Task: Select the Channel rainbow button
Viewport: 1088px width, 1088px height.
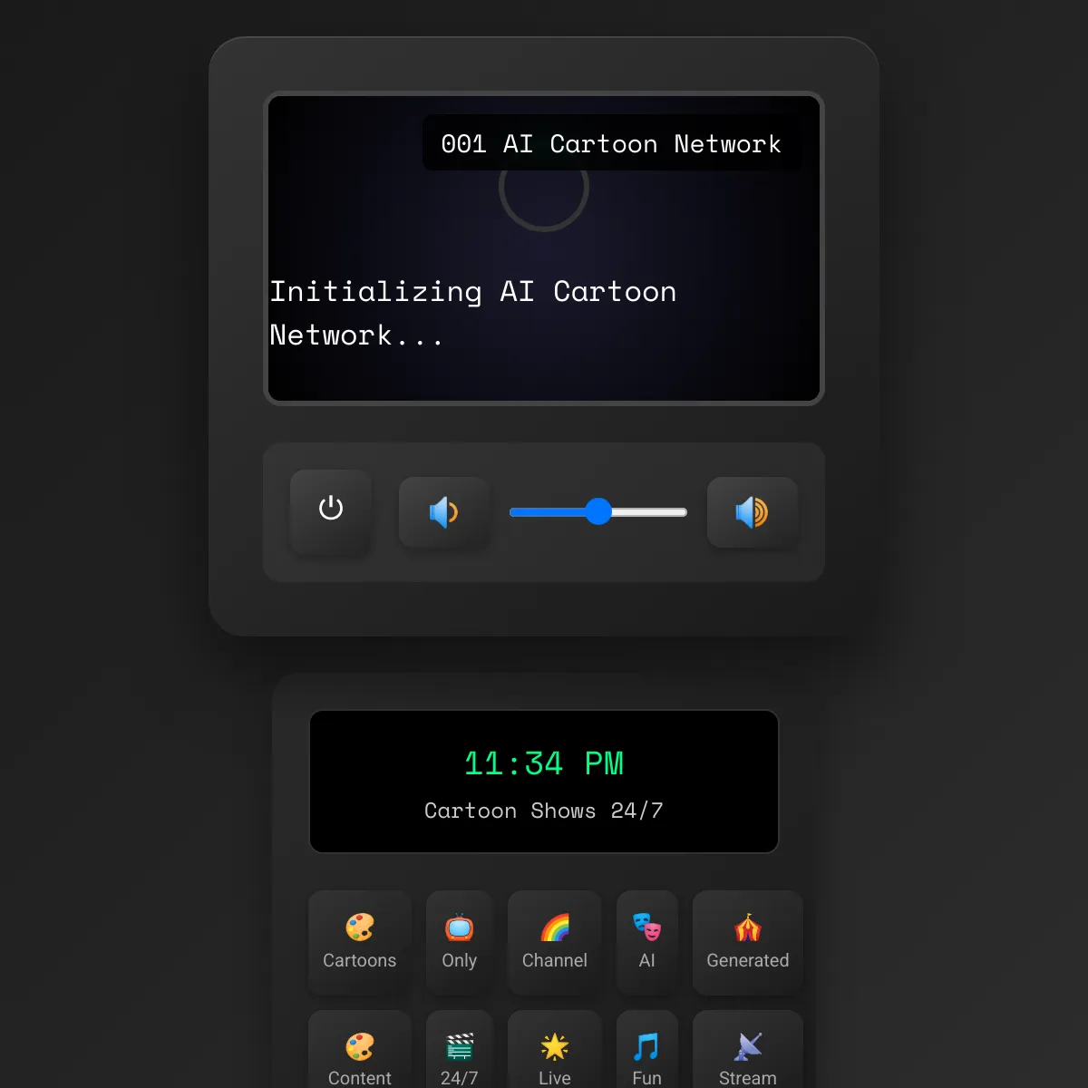Action: 555,943
